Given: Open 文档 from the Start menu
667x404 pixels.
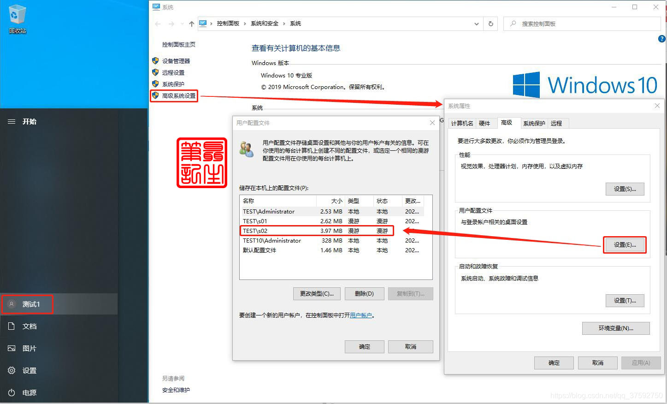Looking at the screenshot, I should point(59,327).
